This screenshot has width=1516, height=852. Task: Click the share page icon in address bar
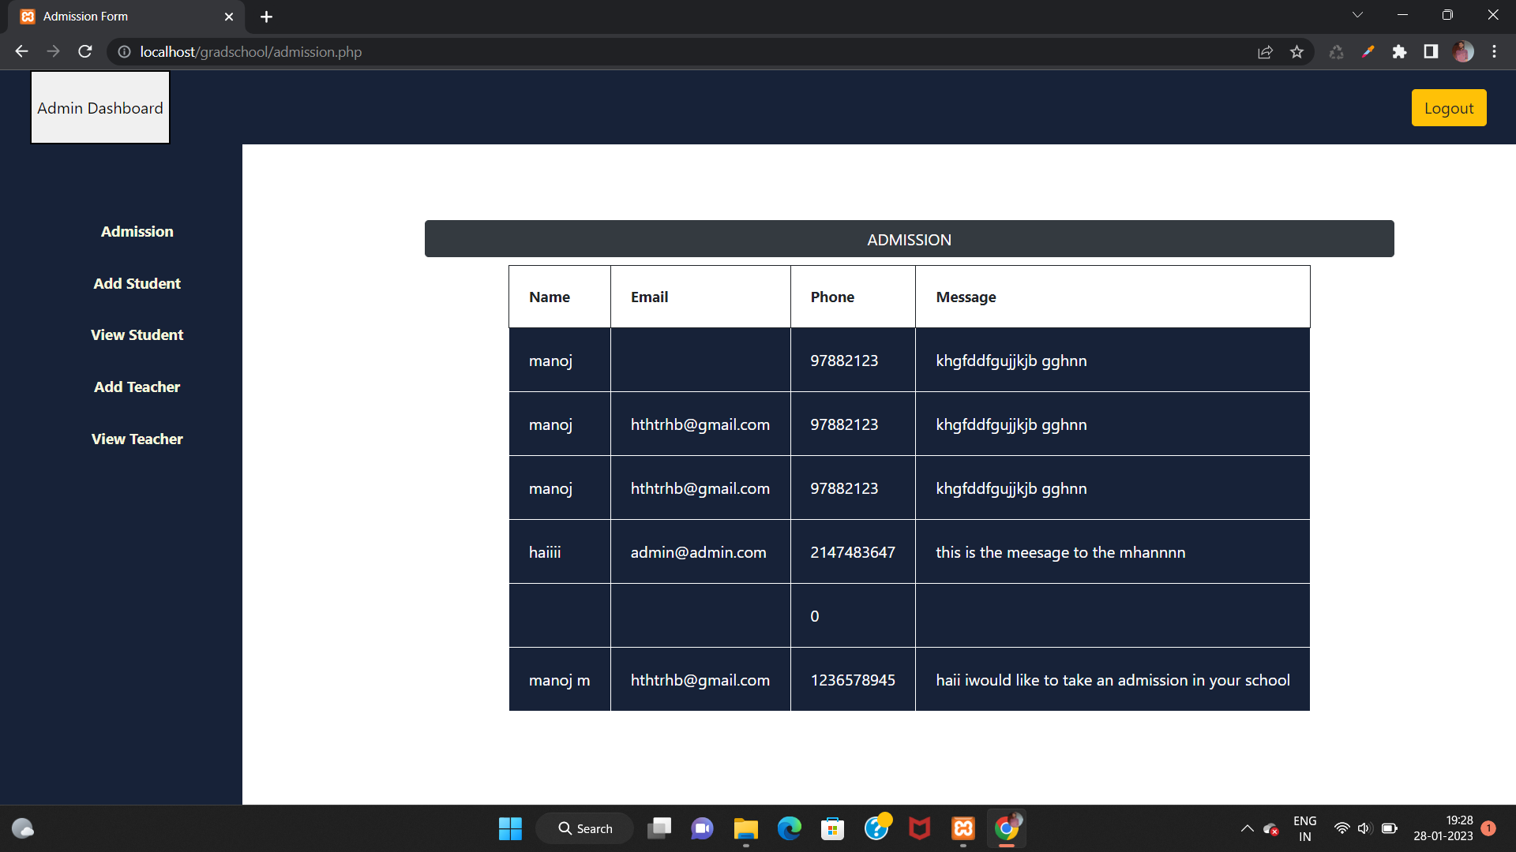point(1265,52)
